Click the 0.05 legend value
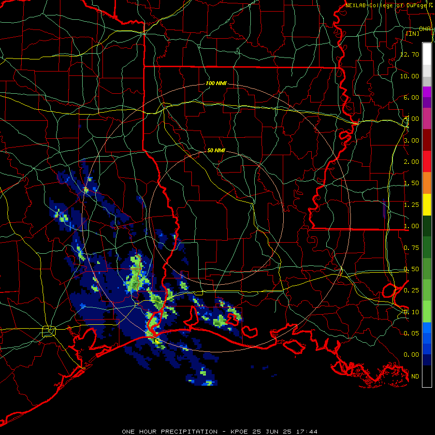Image resolution: width=435 pixels, height=435 pixels. pyautogui.click(x=411, y=333)
